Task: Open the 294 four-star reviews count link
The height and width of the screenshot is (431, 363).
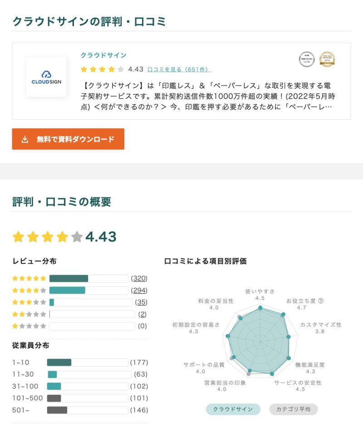Action: point(139,290)
